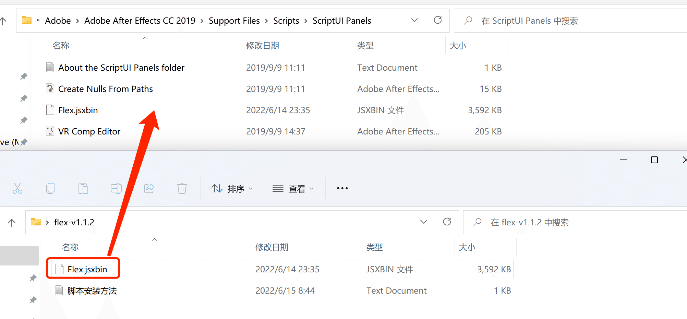Click the Copy icon in toolbar
The width and height of the screenshot is (687, 319).
coord(50,188)
